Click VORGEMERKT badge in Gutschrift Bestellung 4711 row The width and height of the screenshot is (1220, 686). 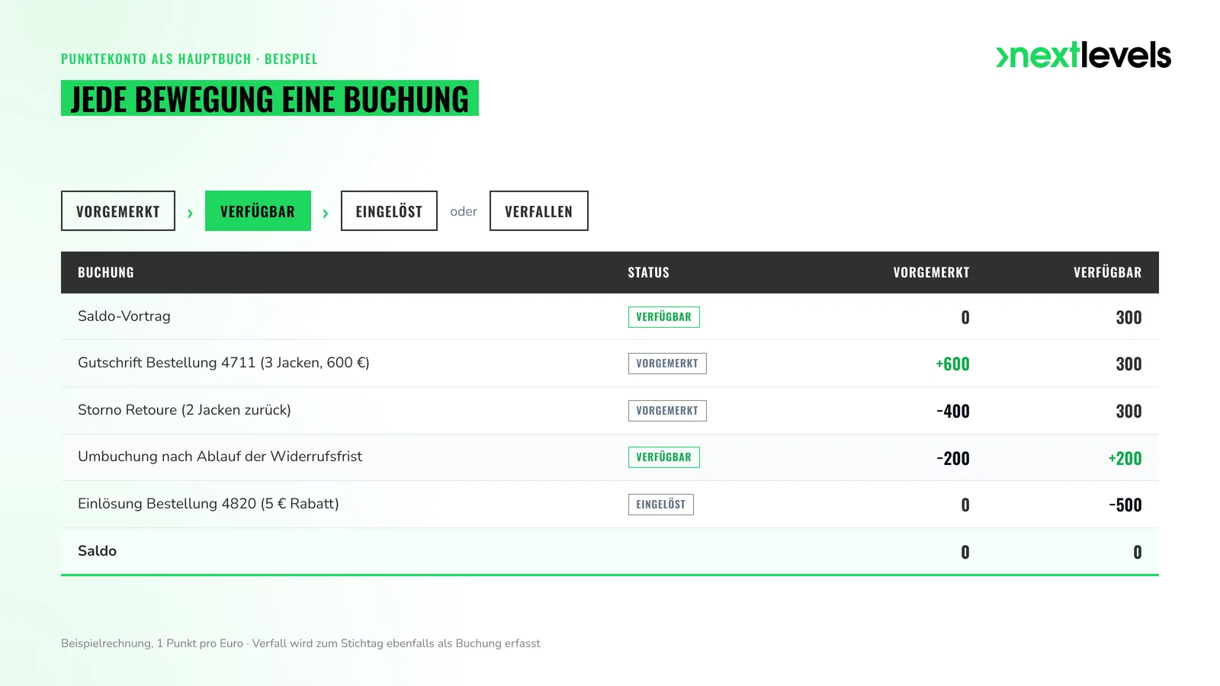pos(667,364)
